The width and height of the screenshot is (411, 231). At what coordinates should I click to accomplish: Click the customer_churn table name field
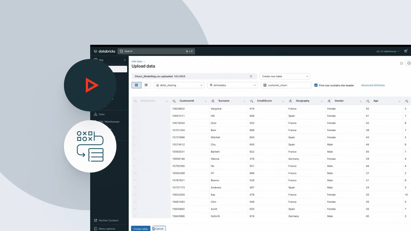(286, 85)
